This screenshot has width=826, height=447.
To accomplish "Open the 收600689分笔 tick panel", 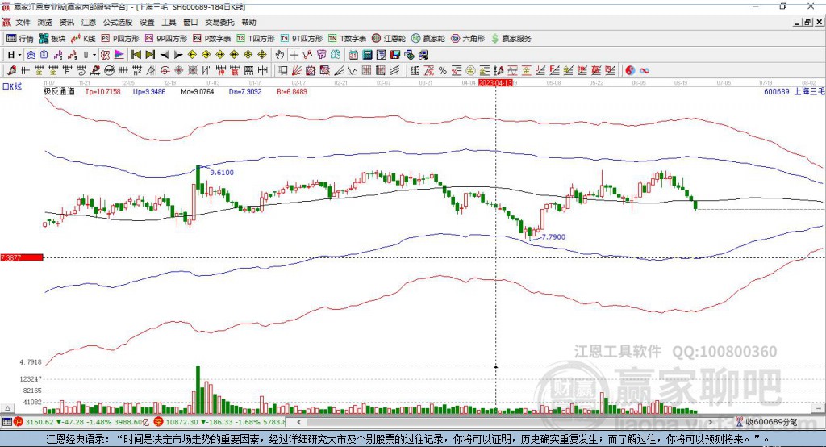I will (766, 422).
